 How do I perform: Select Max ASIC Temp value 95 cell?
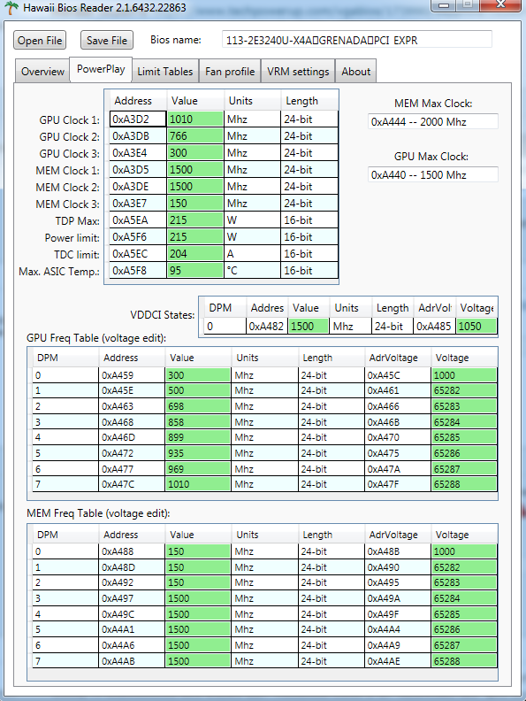coord(194,271)
